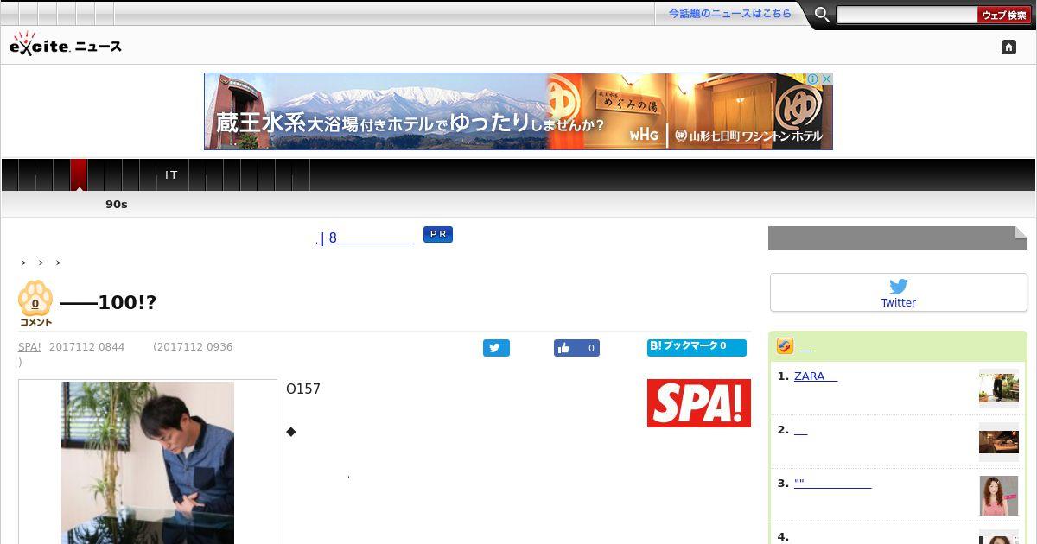1037x544 pixels.
Task: Click the blue PR badge
Action: (x=438, y=235)
